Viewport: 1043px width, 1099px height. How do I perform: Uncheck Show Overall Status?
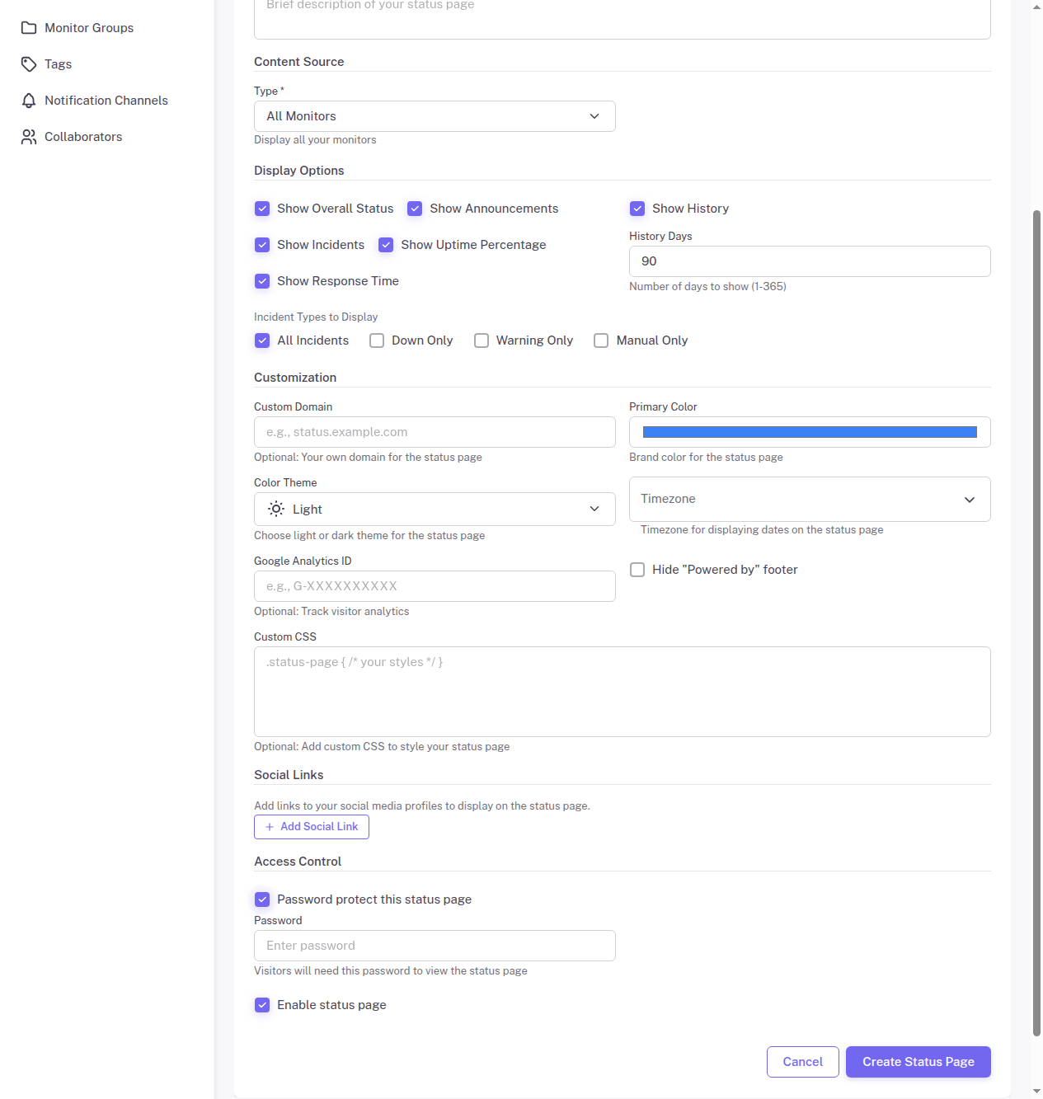click(262, 209)
